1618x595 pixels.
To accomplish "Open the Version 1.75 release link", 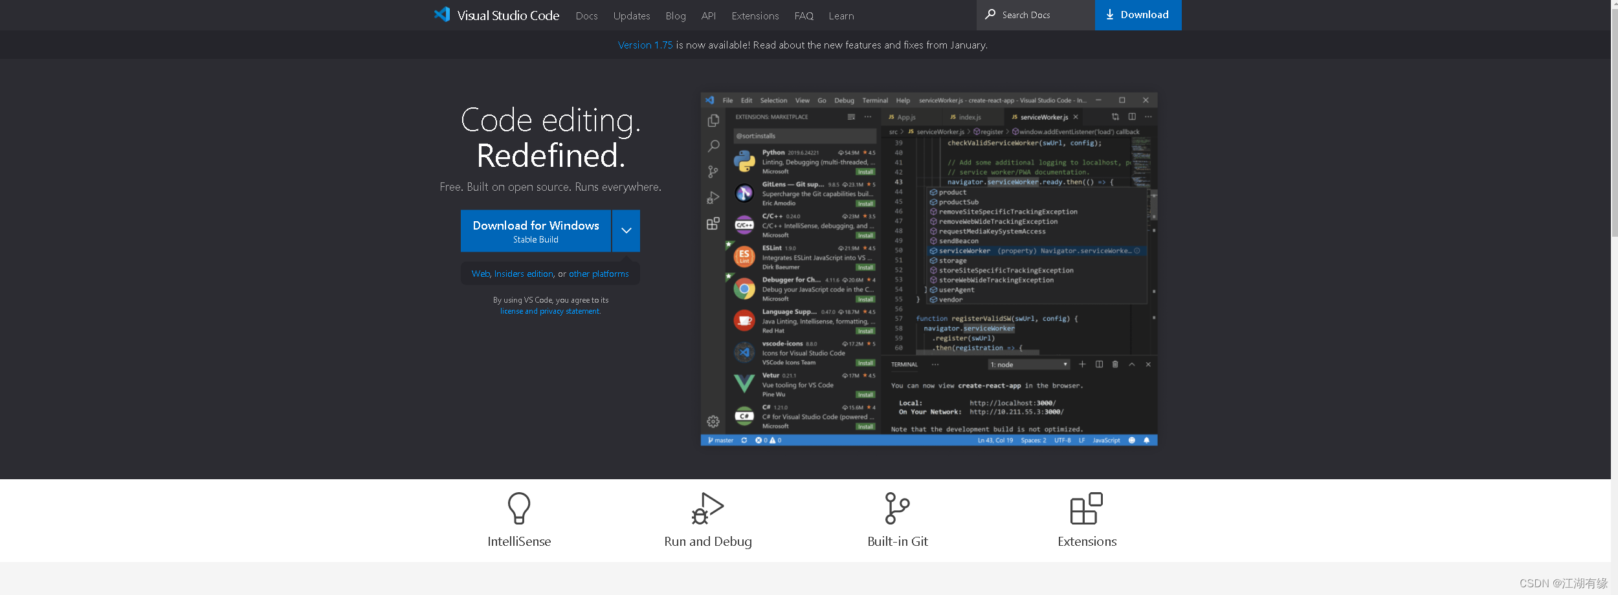I will pos(645,45).
